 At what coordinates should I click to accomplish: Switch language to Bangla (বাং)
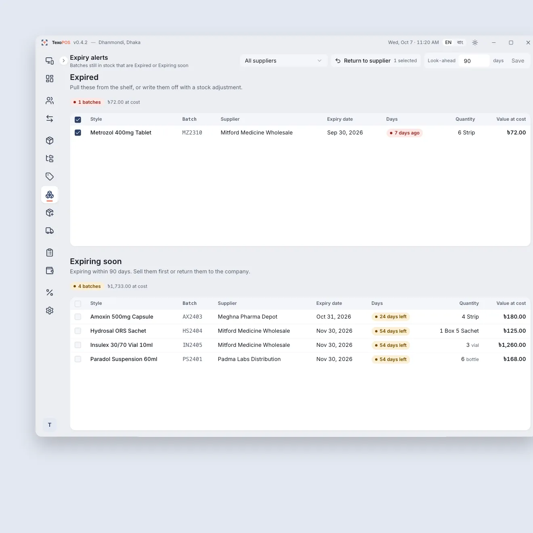460,42
